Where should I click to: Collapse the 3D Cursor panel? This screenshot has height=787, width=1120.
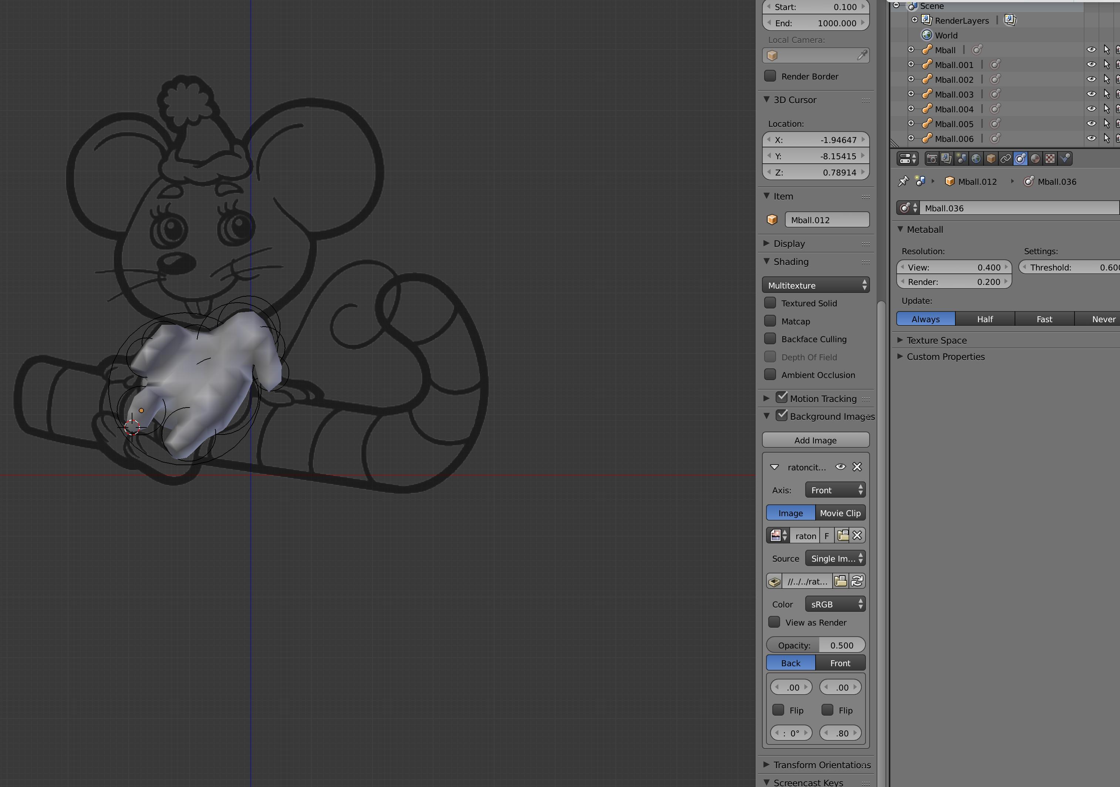(x=766, y=99)
